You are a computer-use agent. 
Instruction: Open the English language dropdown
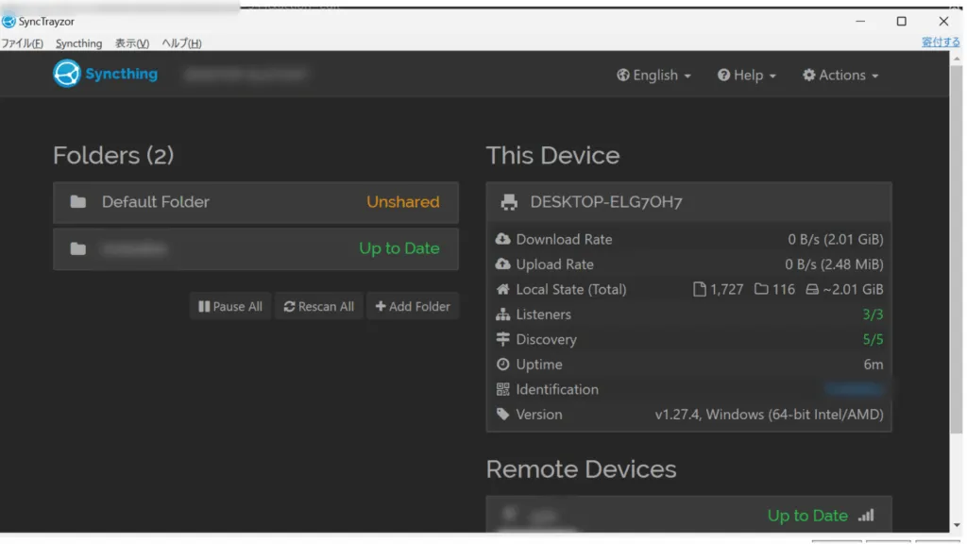(x=653, y=76)
